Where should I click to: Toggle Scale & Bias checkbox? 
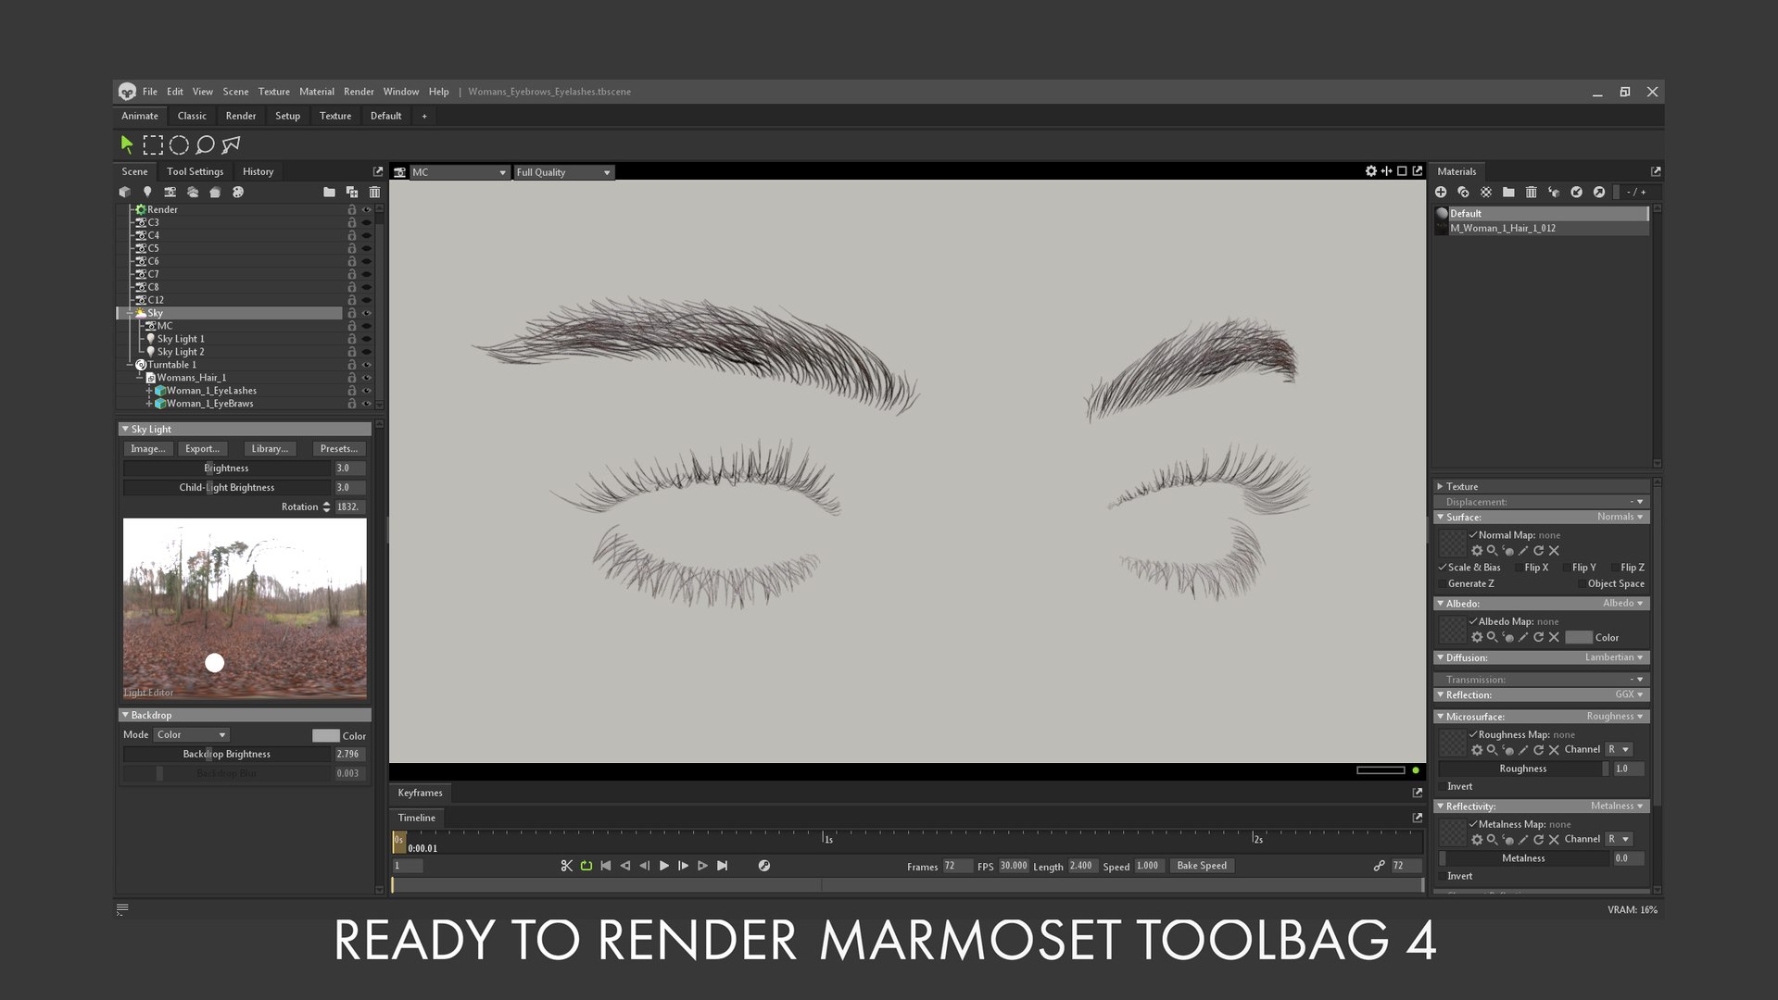pyautogui.click(x=1443, y=568)
